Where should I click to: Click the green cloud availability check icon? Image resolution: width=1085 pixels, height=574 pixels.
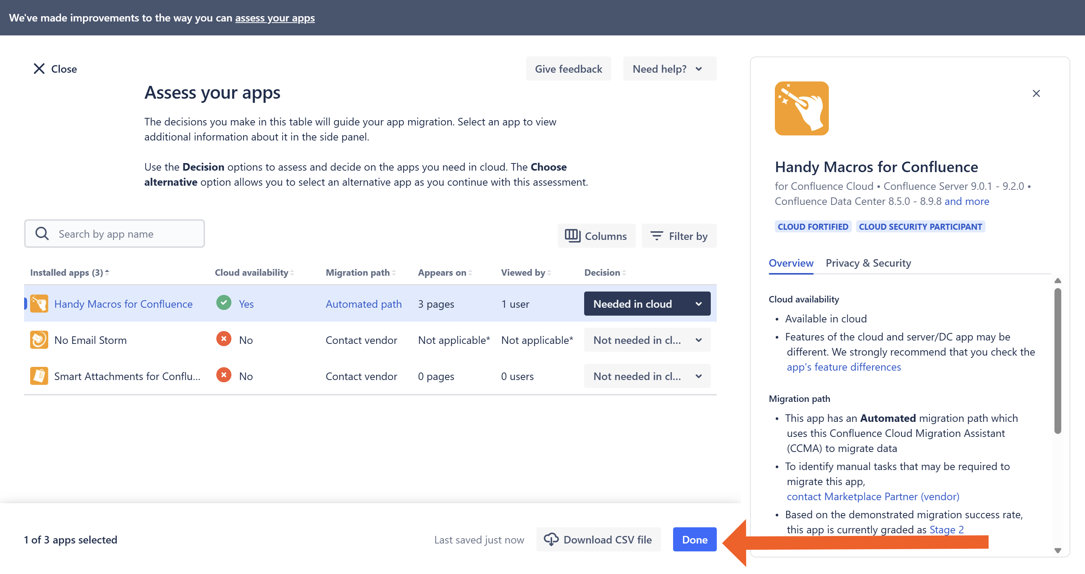(x=223, y=302)
